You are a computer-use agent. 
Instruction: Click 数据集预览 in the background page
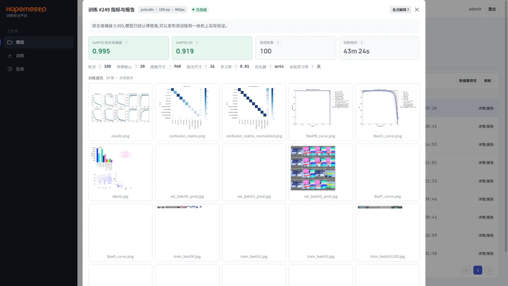point(468,81)
